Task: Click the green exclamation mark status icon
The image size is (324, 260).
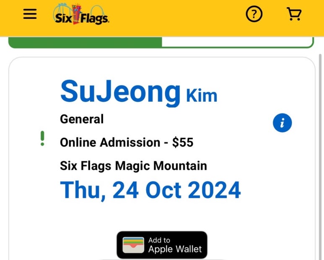Action: pos(42,138)
